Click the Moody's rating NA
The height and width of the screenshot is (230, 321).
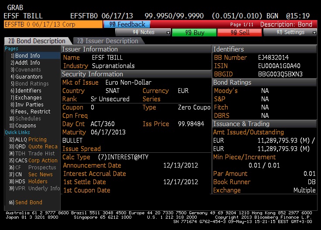[x=265, y=91]
